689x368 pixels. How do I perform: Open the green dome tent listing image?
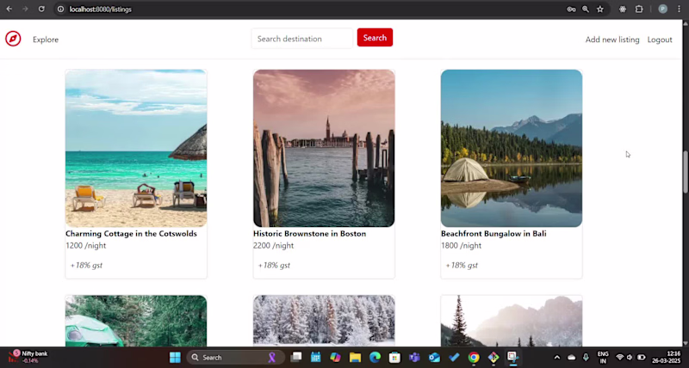tap(136, 321)
